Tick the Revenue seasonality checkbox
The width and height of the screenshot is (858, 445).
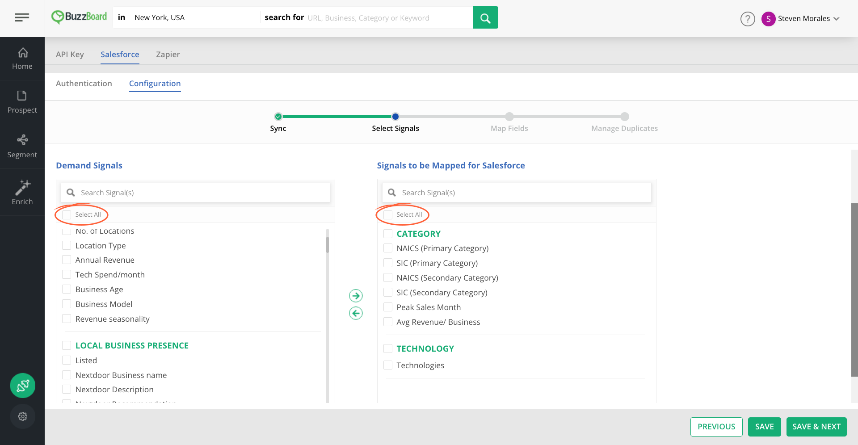[67, 319]
